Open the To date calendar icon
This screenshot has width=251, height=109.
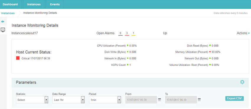[199, 100]
